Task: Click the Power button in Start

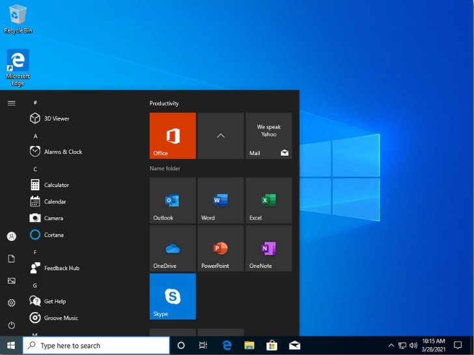Action: (x=12, y=326)
